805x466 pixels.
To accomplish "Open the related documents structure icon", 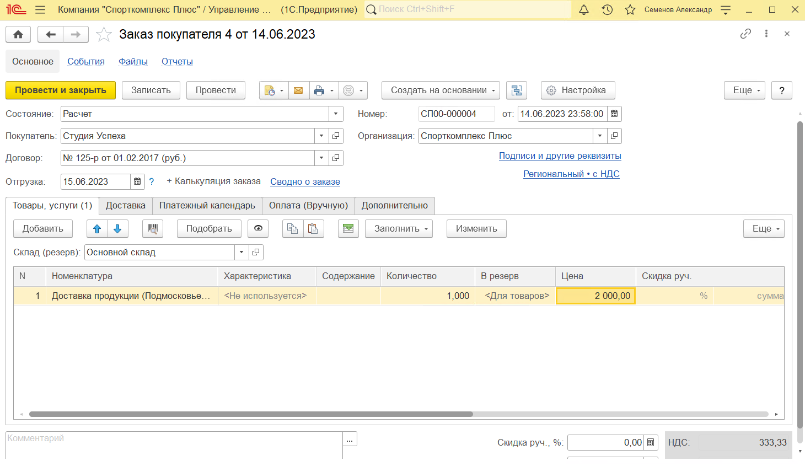I will (x=517, y=90).
